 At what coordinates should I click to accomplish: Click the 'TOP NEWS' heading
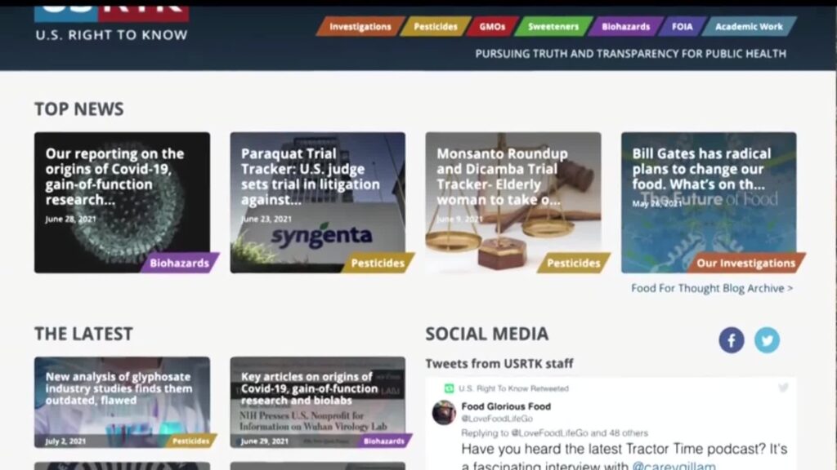coord(79,109)
